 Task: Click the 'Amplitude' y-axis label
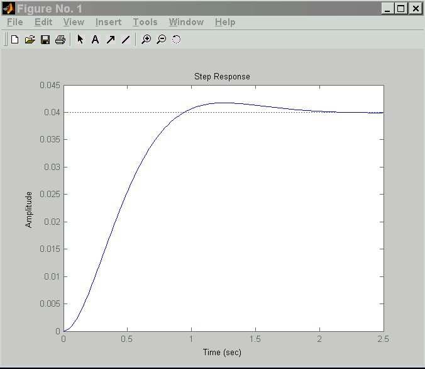coord(28,210)
